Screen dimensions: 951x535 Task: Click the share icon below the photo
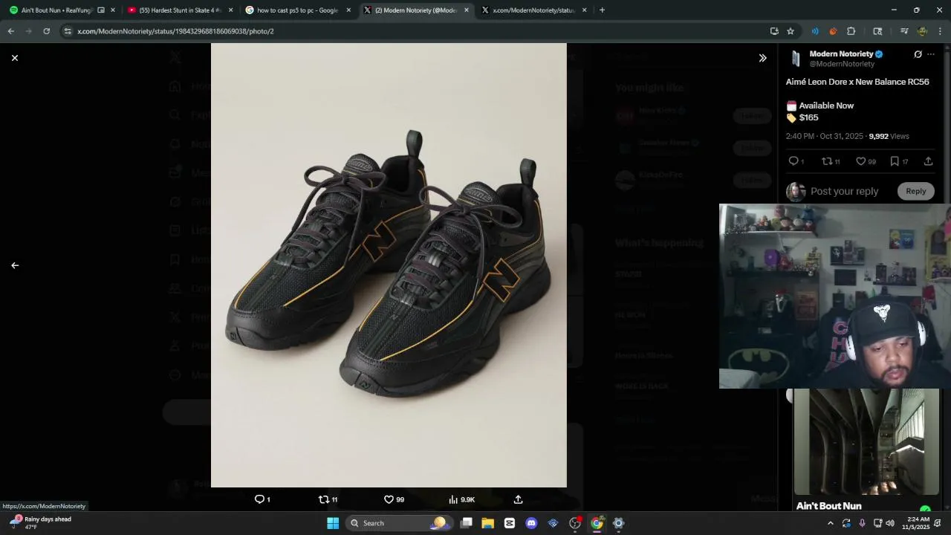[x=518, y=499]
